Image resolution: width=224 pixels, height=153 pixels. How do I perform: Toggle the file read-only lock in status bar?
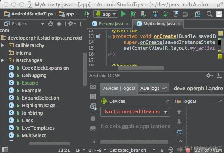[162, 150]
